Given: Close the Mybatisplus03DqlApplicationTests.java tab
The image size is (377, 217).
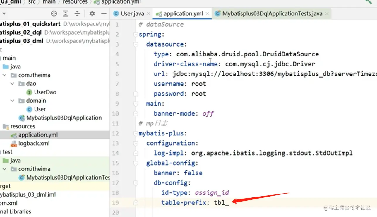Looking at the screenshot, I should [327, 14].
